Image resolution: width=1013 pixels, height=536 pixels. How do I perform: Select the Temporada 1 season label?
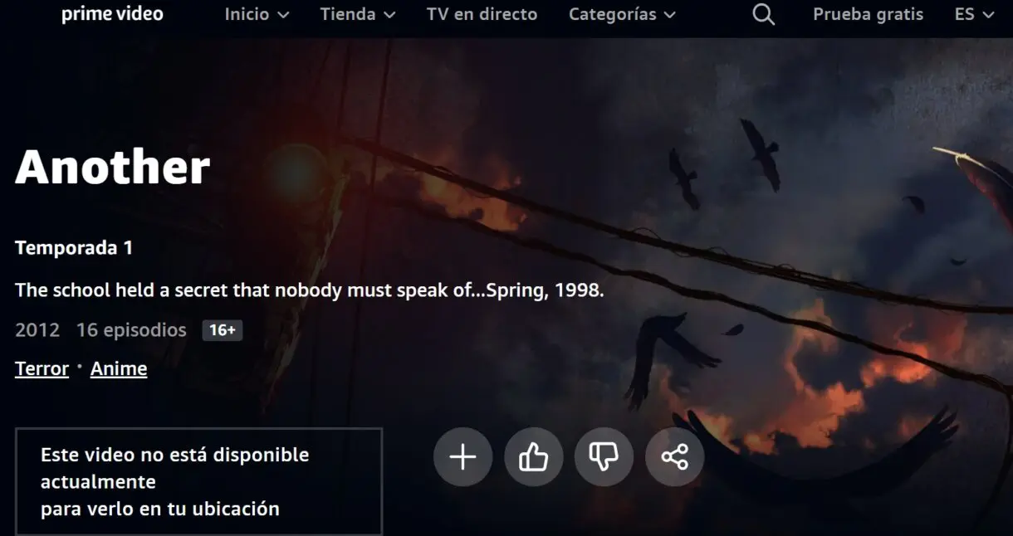pos(74,247)
